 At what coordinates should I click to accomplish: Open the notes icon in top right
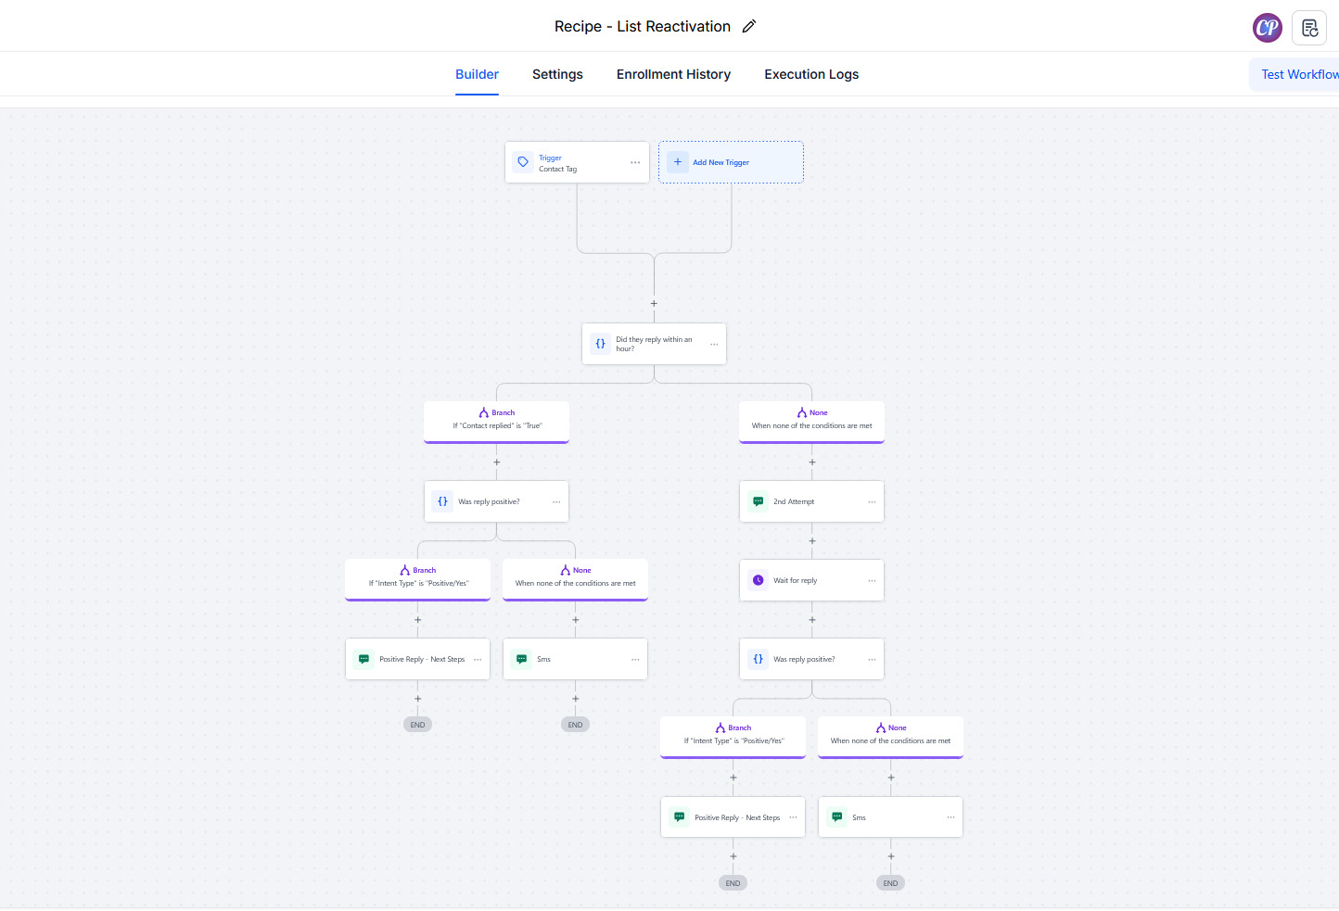tap(1309, 28)
